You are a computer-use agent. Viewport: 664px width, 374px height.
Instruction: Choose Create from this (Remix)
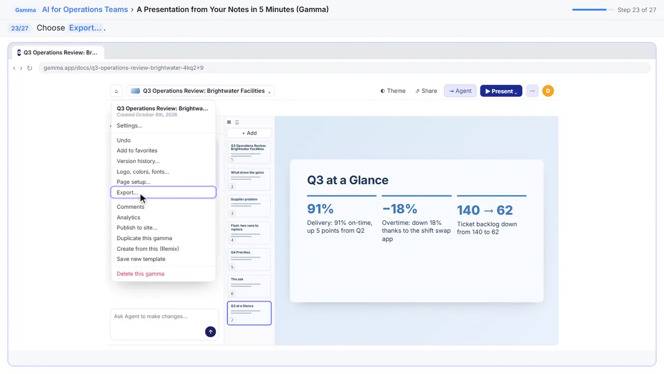(163, 249)
